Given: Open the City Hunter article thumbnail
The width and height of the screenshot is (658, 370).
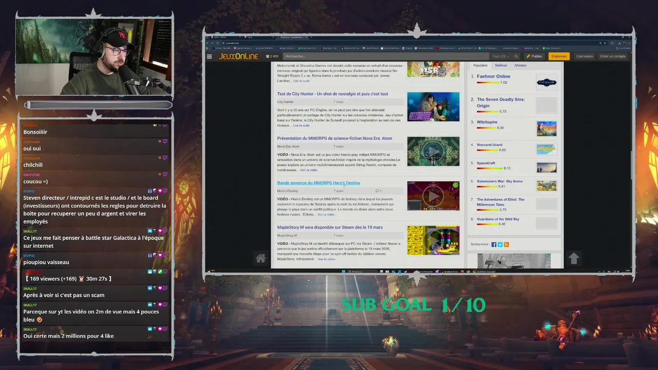Looking at the screenshot, I should tap(433, 107).
